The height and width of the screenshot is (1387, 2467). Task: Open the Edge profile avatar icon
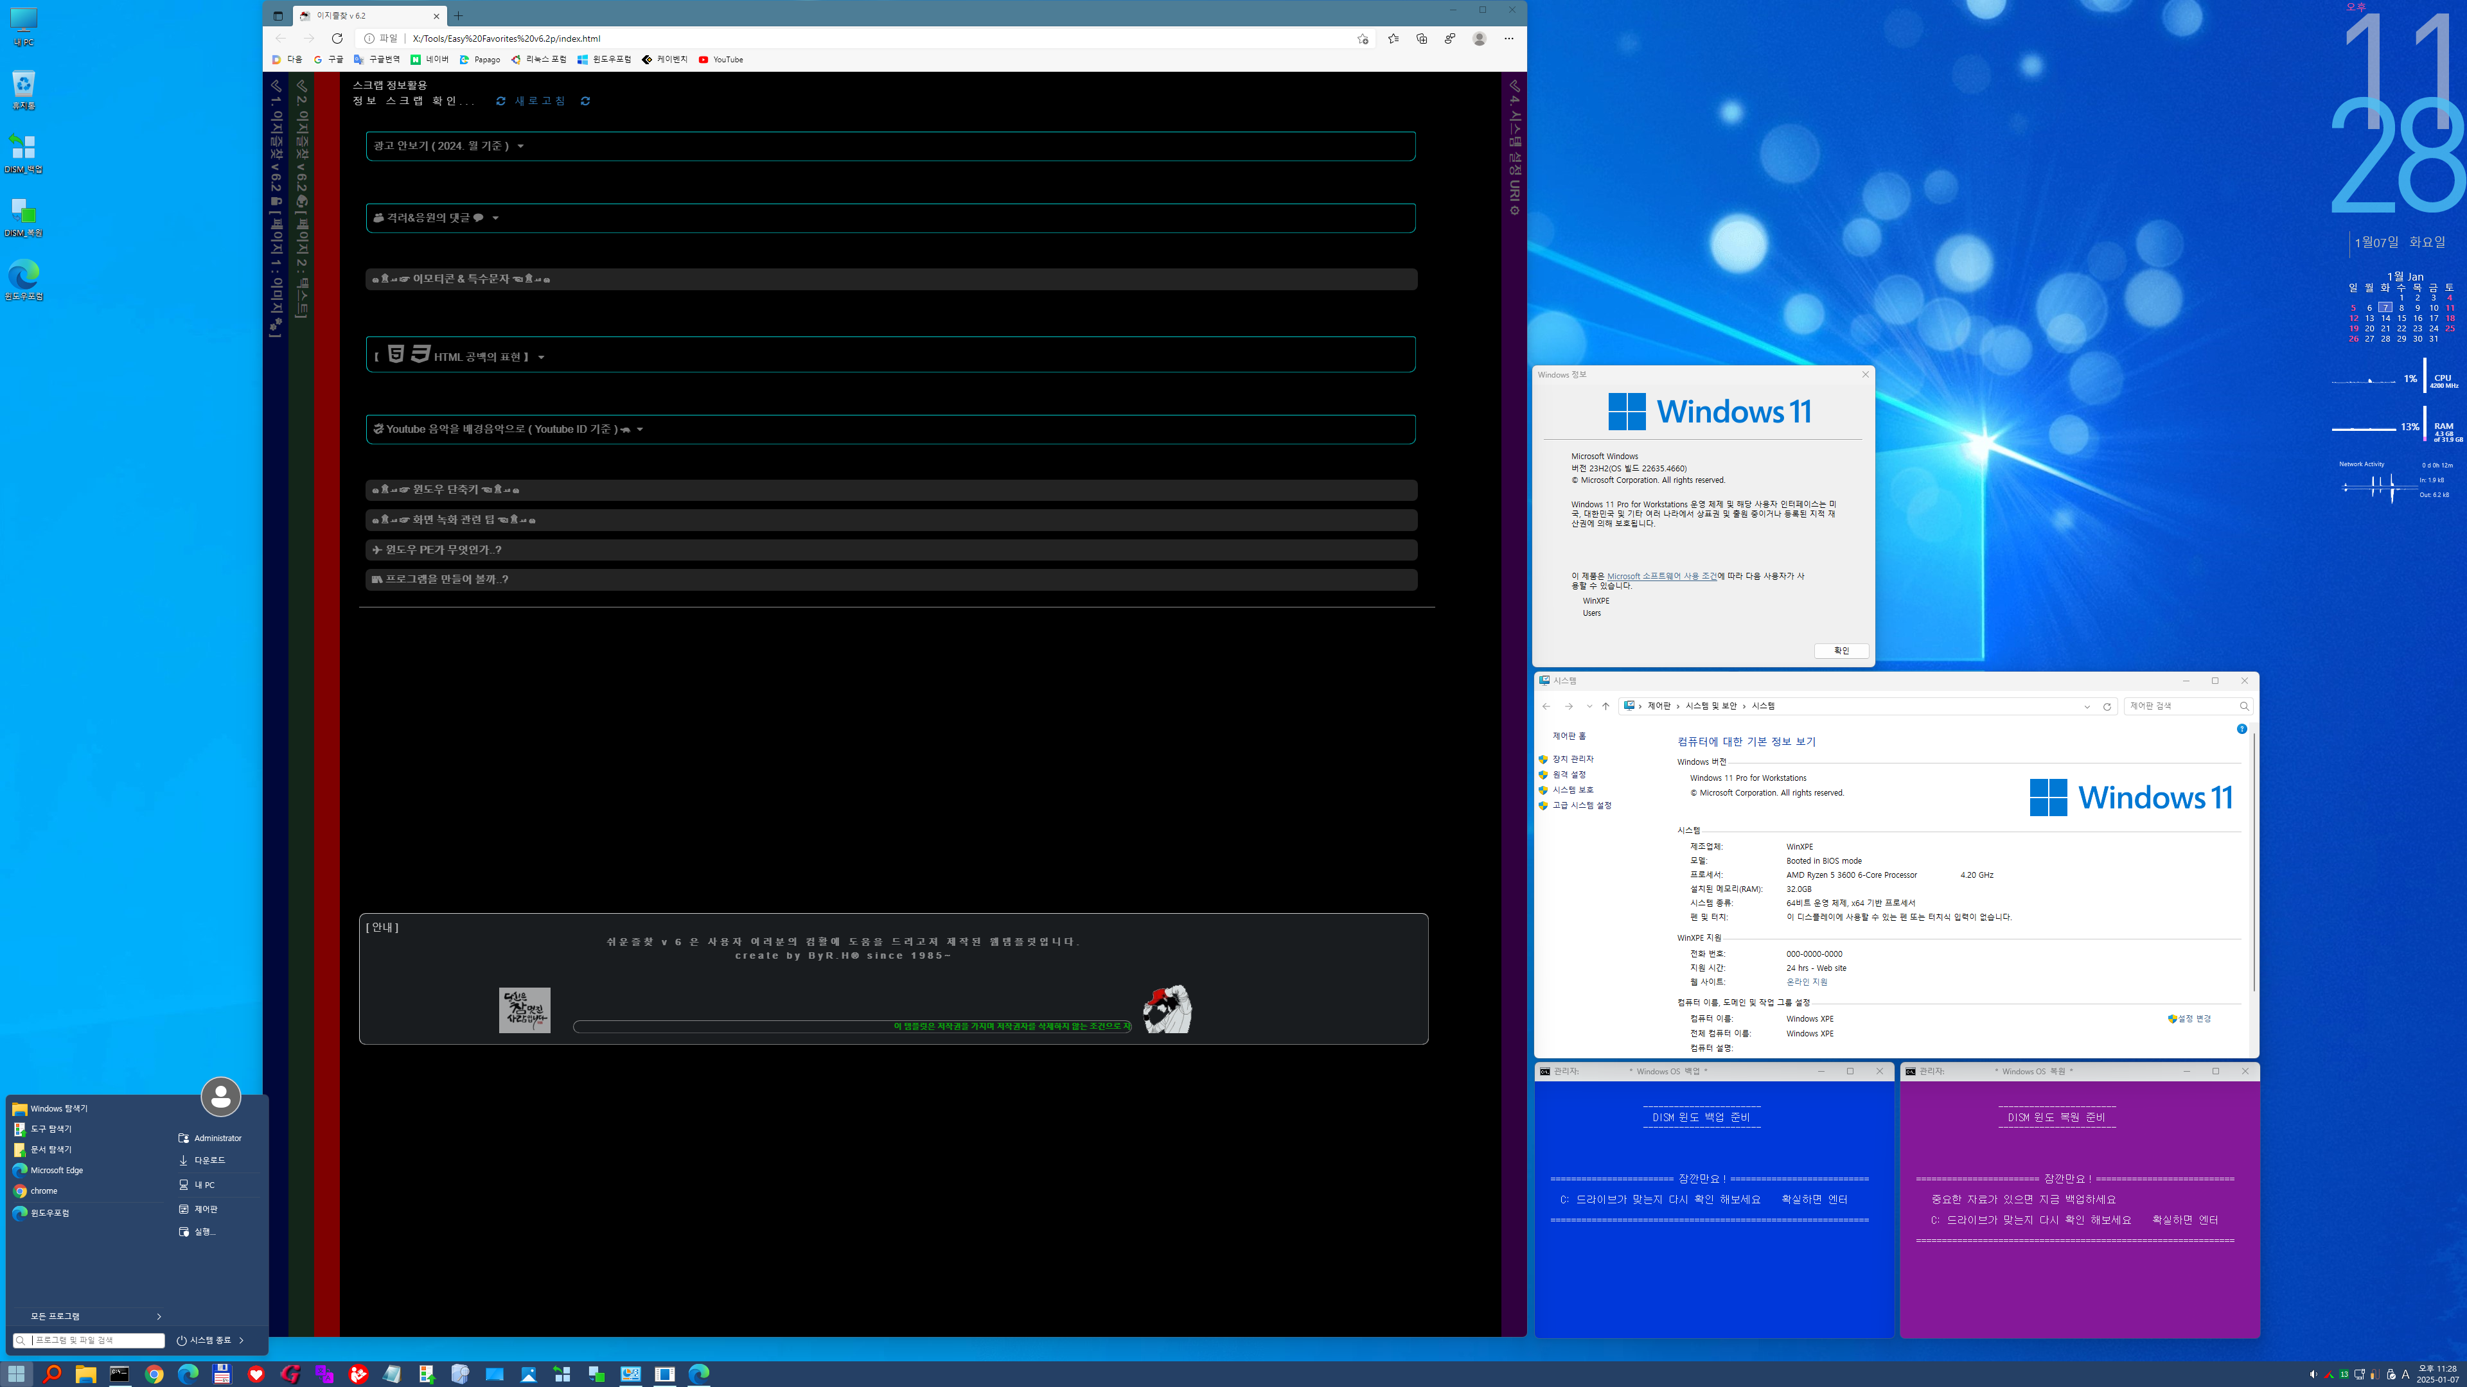[x=1480, y=39]
